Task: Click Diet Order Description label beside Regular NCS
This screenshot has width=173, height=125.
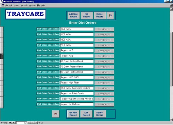Action: tap(48, 50)
